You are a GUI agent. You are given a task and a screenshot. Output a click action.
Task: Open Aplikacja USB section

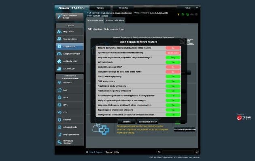70,61
